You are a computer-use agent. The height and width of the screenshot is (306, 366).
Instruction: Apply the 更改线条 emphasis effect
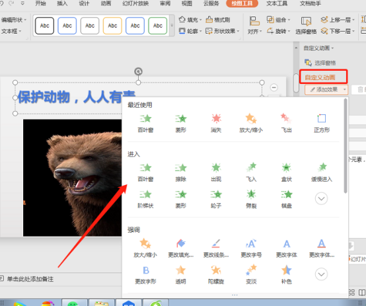[216, 249]
